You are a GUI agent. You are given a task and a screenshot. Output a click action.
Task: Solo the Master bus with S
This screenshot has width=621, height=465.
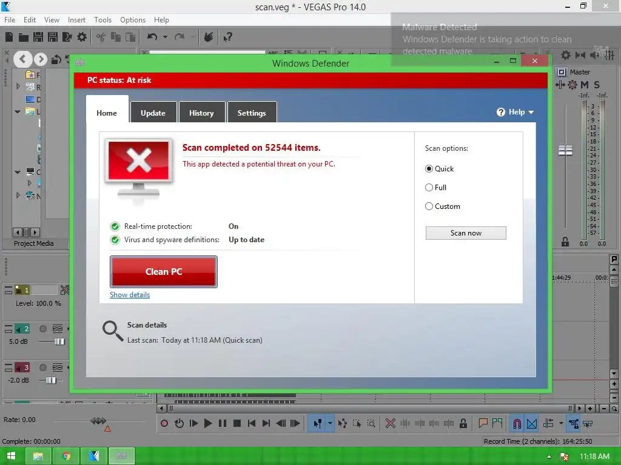pyautogui.click(x=597, y=85)
